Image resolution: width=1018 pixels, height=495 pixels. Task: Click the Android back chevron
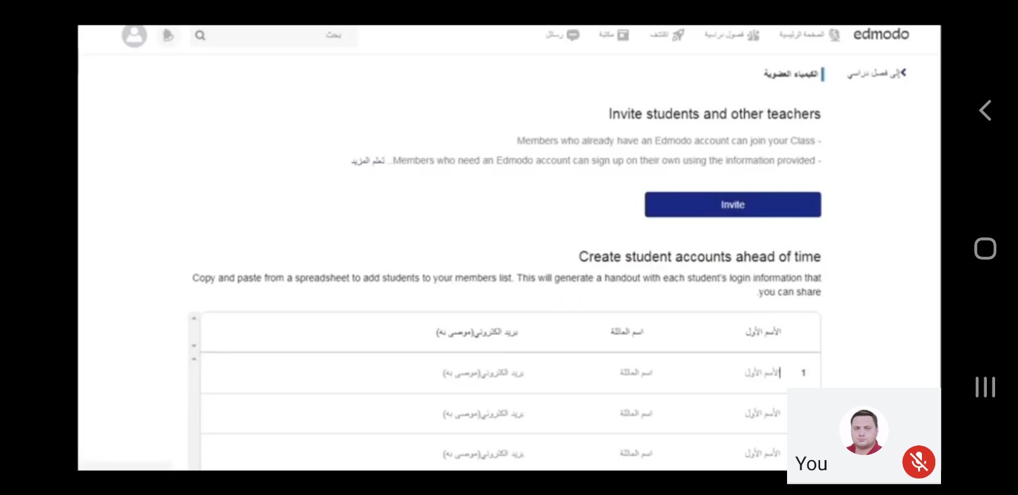pyautogui.click(x=985, y=111)
